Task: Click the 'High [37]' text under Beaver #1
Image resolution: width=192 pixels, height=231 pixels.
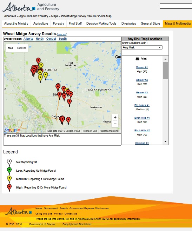Action: [142, 72]
